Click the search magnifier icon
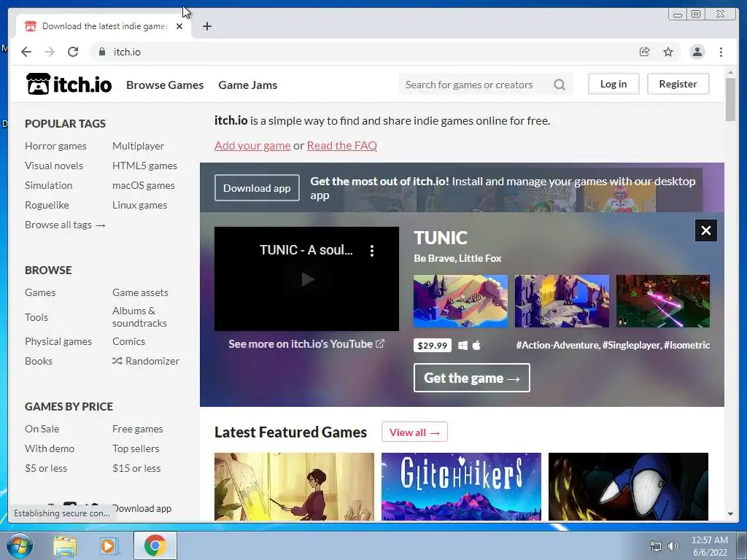The height and width of the screenshot is (560, 747). coord(560,85)
